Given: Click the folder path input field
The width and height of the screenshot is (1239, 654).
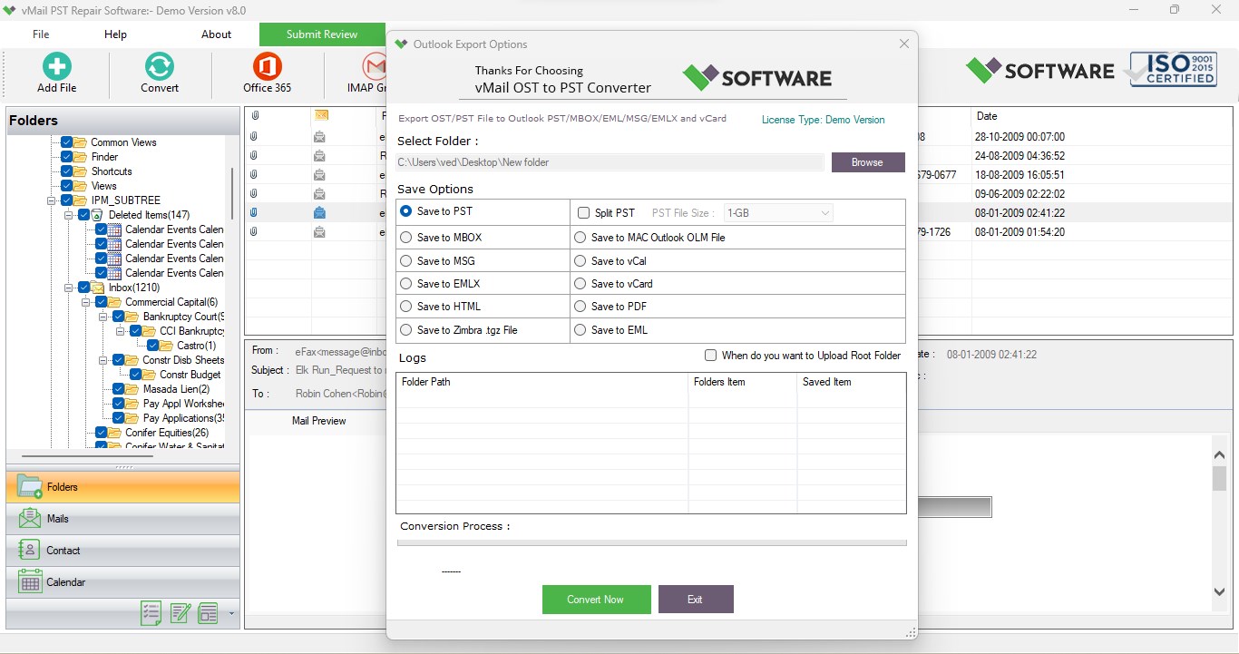Looking at the screenshot, I should (610, 162).
